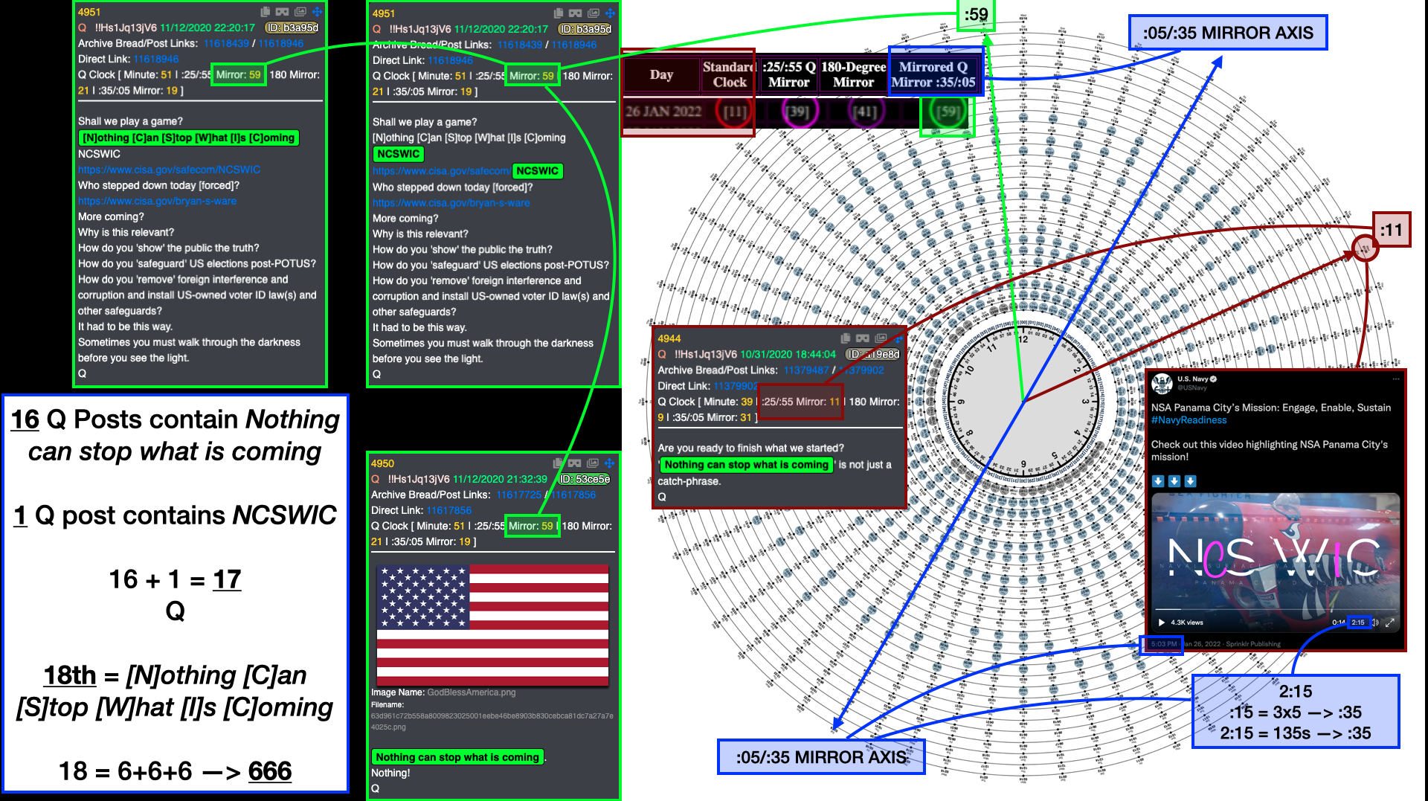This screenshot has width=1428, height=801.
Task: Open the cisa.gov/bryan-s-ware link in the leftmost post
Action: click(x=157, y=201)
